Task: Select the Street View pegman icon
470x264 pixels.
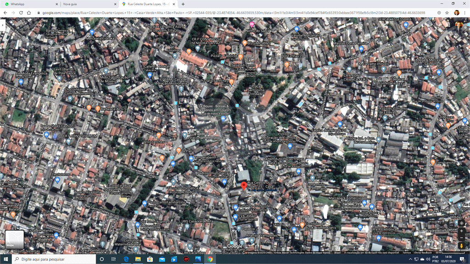Action: [x=461, y=246]
